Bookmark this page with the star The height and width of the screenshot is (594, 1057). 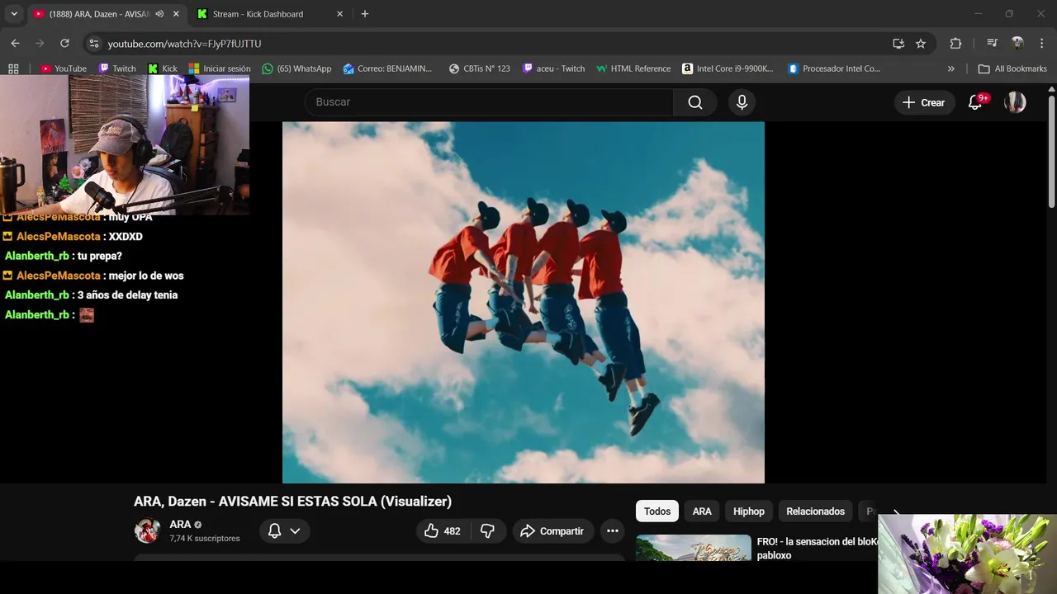tap(921, 44)
